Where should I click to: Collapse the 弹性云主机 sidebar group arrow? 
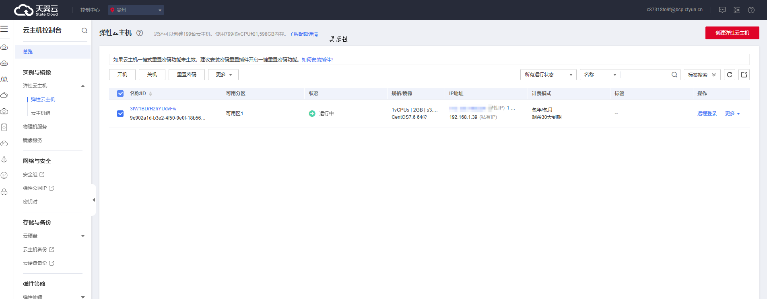point(83,86)
